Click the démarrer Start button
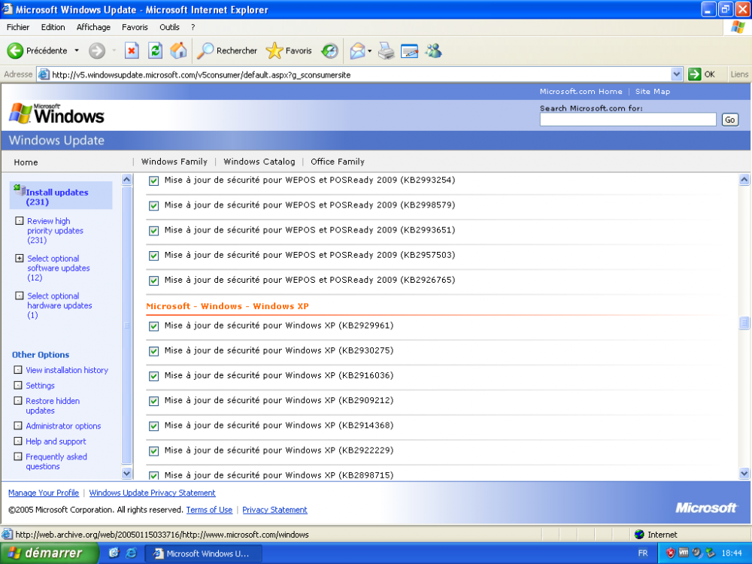Screen dimensions: 752x564 coord(50,553)
